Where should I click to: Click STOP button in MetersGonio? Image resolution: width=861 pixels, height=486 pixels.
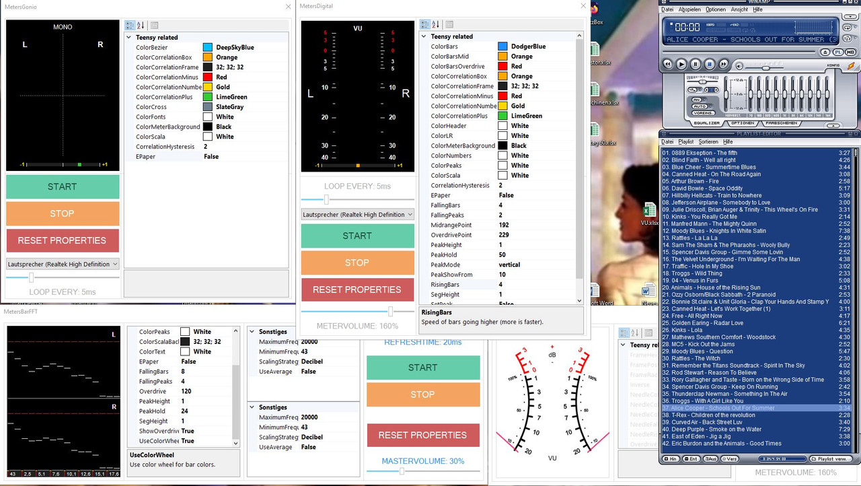click(x=63, y=213)
